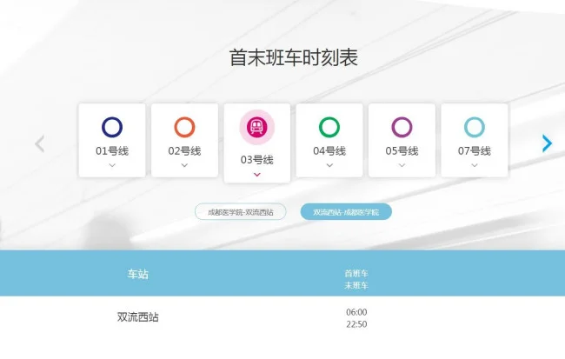This screenshot has height=359, width=565.
Task: Go to previous lines with left arrow
Action: 40,143
